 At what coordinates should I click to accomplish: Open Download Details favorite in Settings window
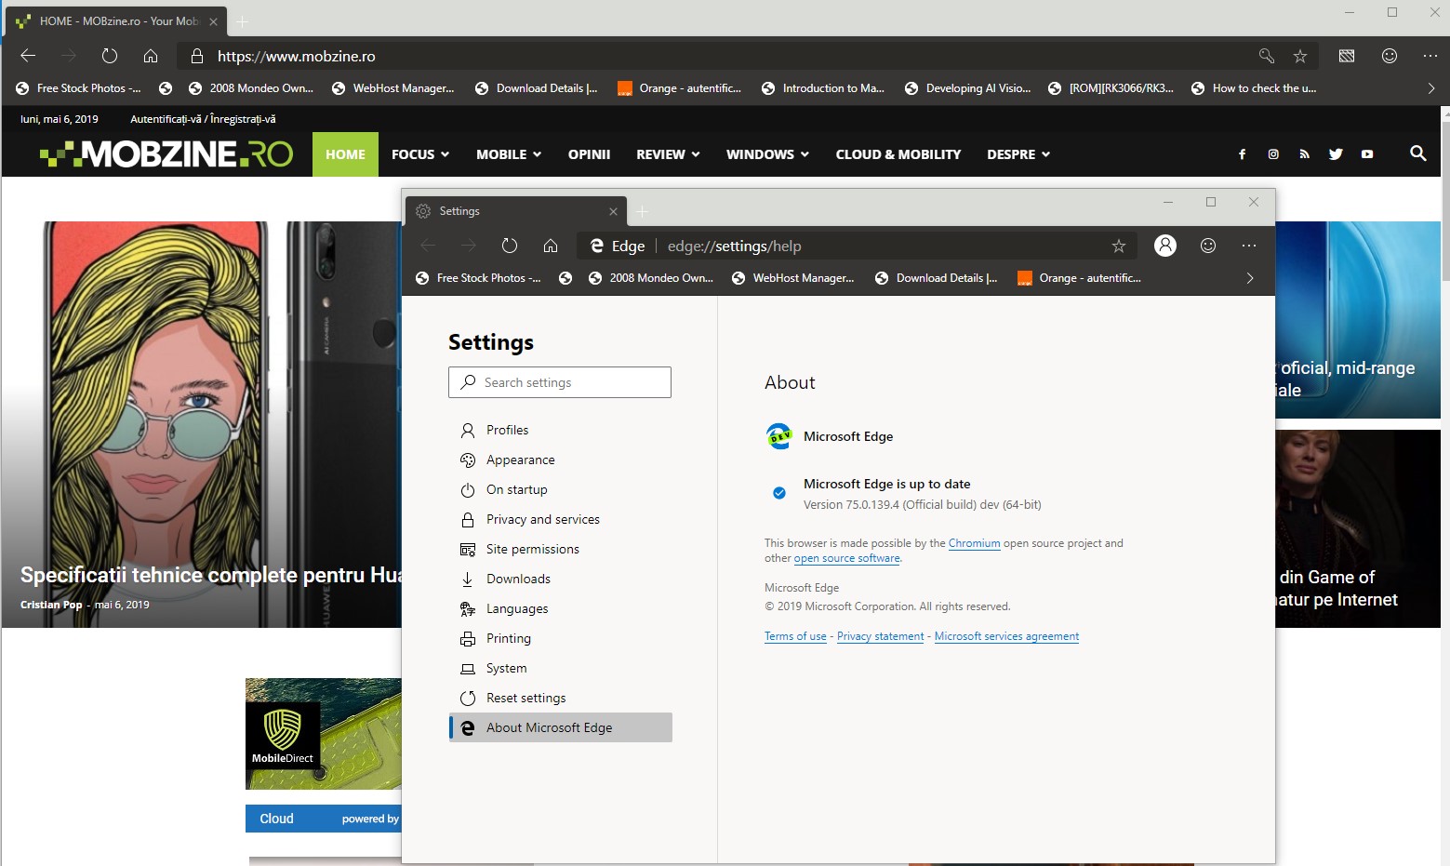[x=936, y=278]
